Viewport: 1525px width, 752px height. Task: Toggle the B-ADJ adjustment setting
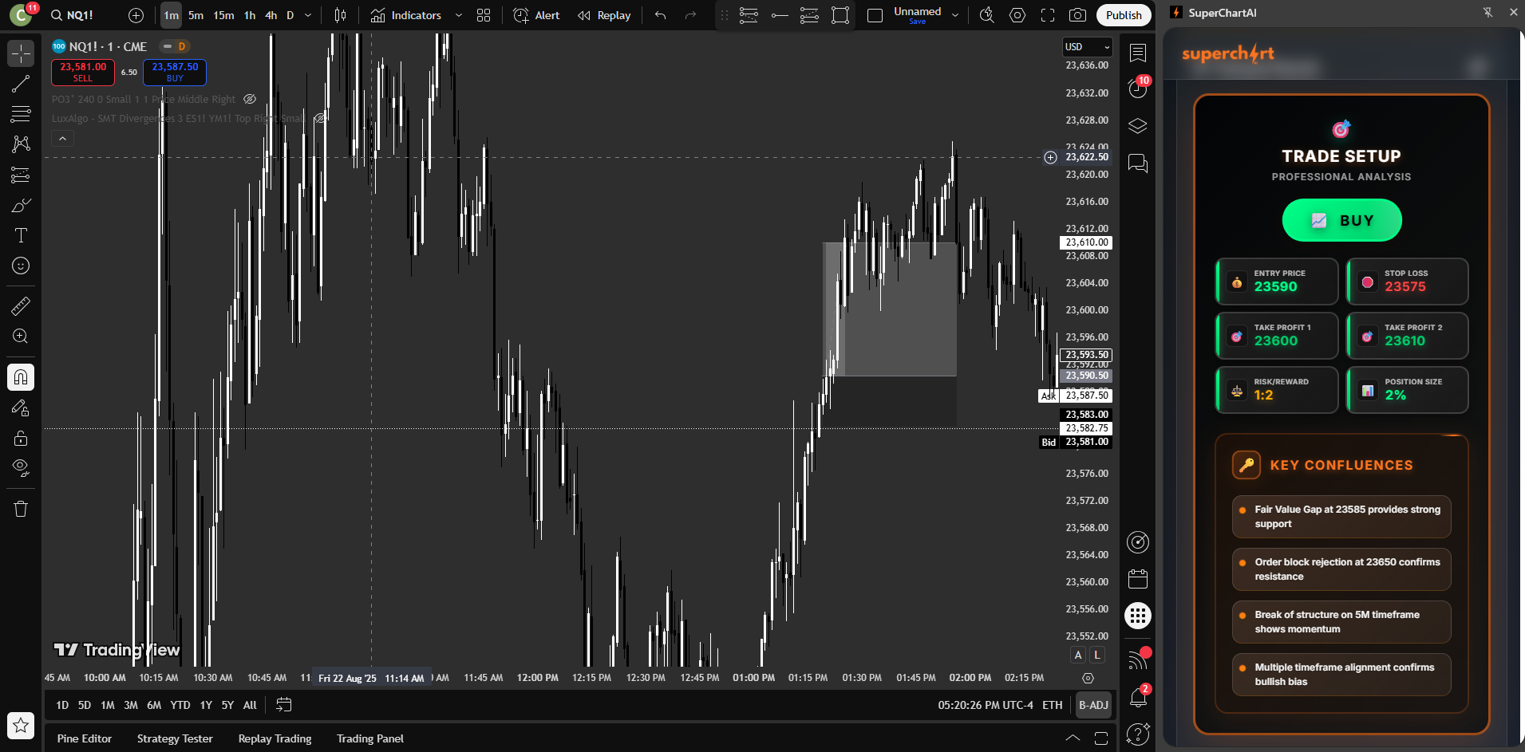click(1093, 705)
